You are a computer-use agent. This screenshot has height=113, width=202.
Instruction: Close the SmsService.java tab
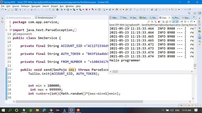(55, 18)
